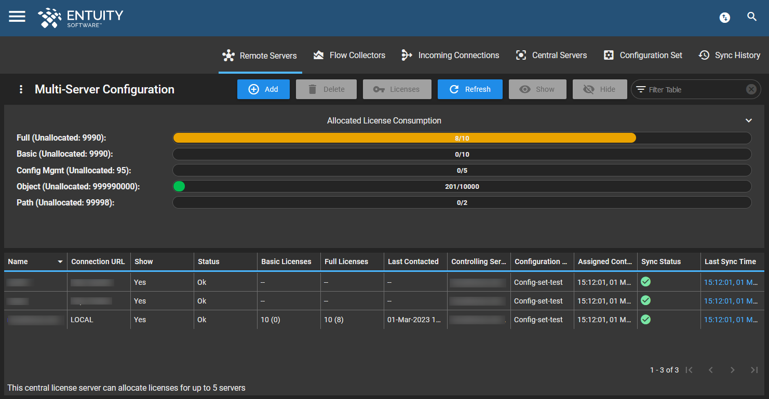Viewport: 769px width, 399px height.
Task: Click the Show button with eye icon
Action: click(537, 89)
